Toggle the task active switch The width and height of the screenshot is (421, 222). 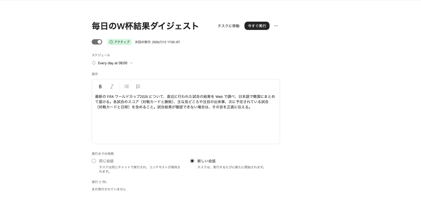point(97,42)
